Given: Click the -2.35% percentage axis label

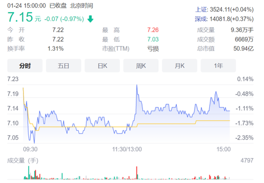Looking at the screenshot, I should tap(244, 138).
